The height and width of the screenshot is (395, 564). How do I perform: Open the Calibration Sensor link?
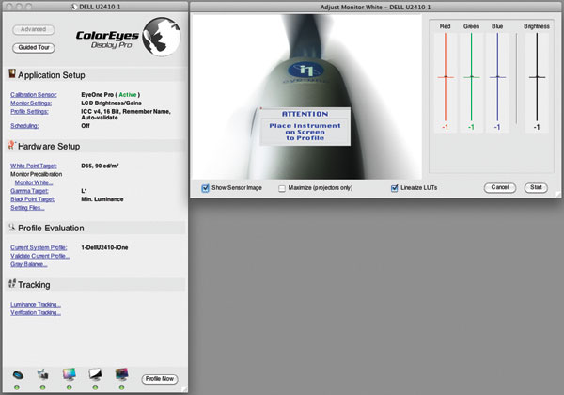tap(34, 95)
